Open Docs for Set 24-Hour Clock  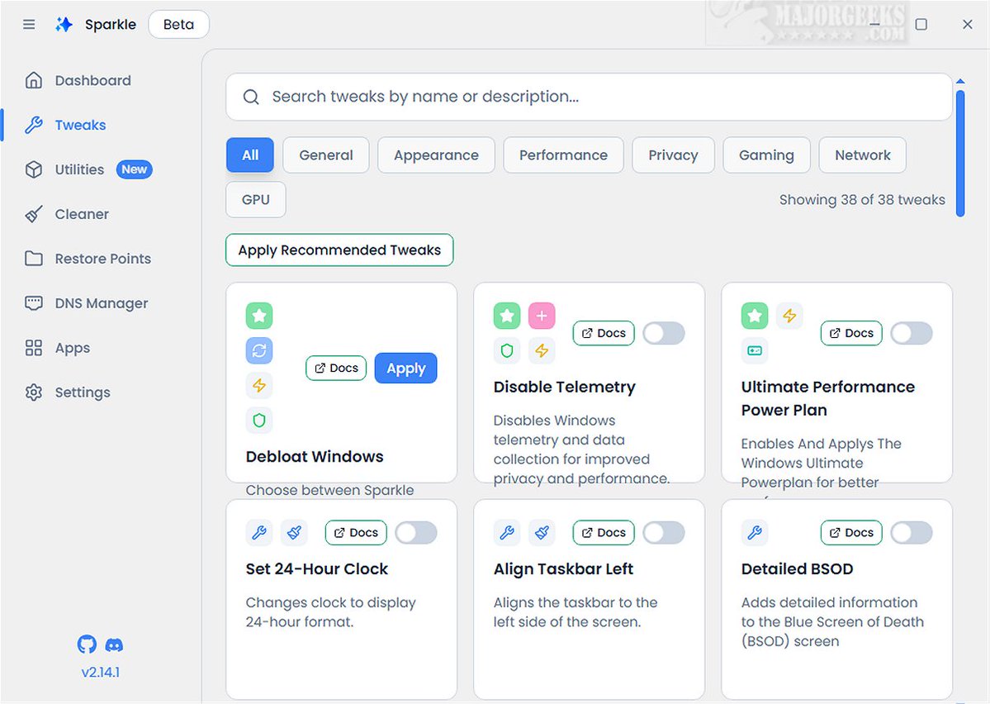(356, 533)
